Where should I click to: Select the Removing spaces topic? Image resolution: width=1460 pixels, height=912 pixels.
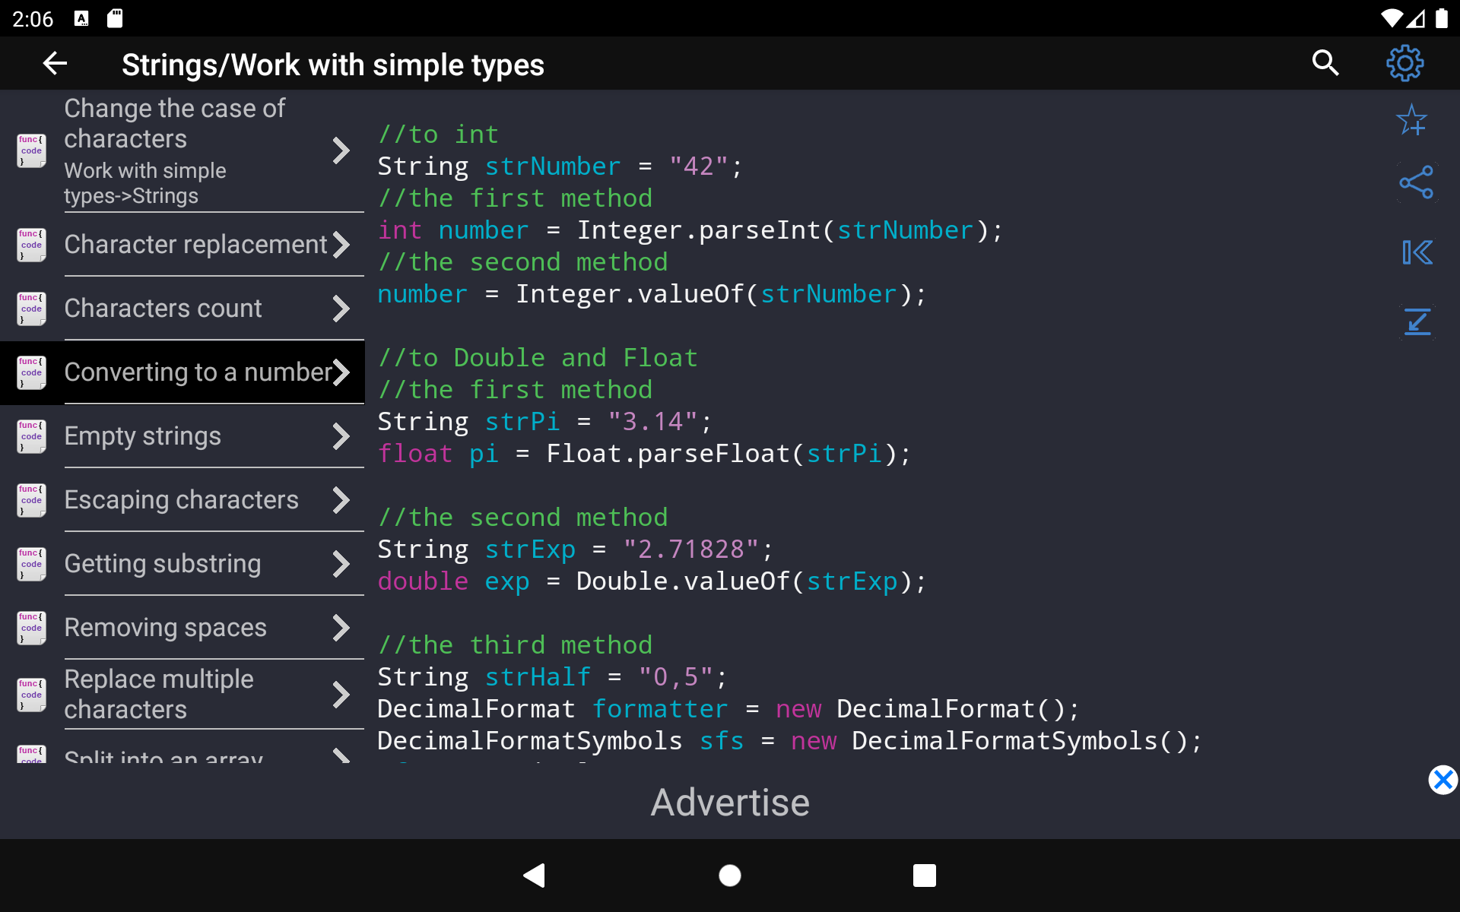[x=182, y=628]
